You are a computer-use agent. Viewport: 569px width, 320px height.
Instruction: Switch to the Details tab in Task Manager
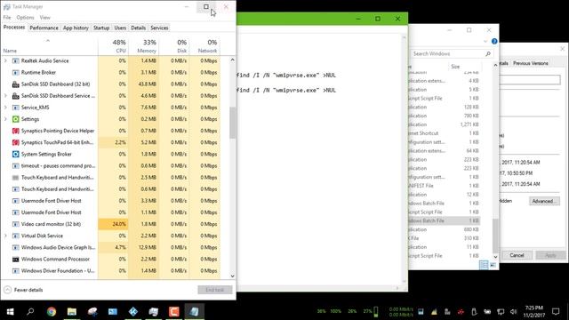coord(139,28)
